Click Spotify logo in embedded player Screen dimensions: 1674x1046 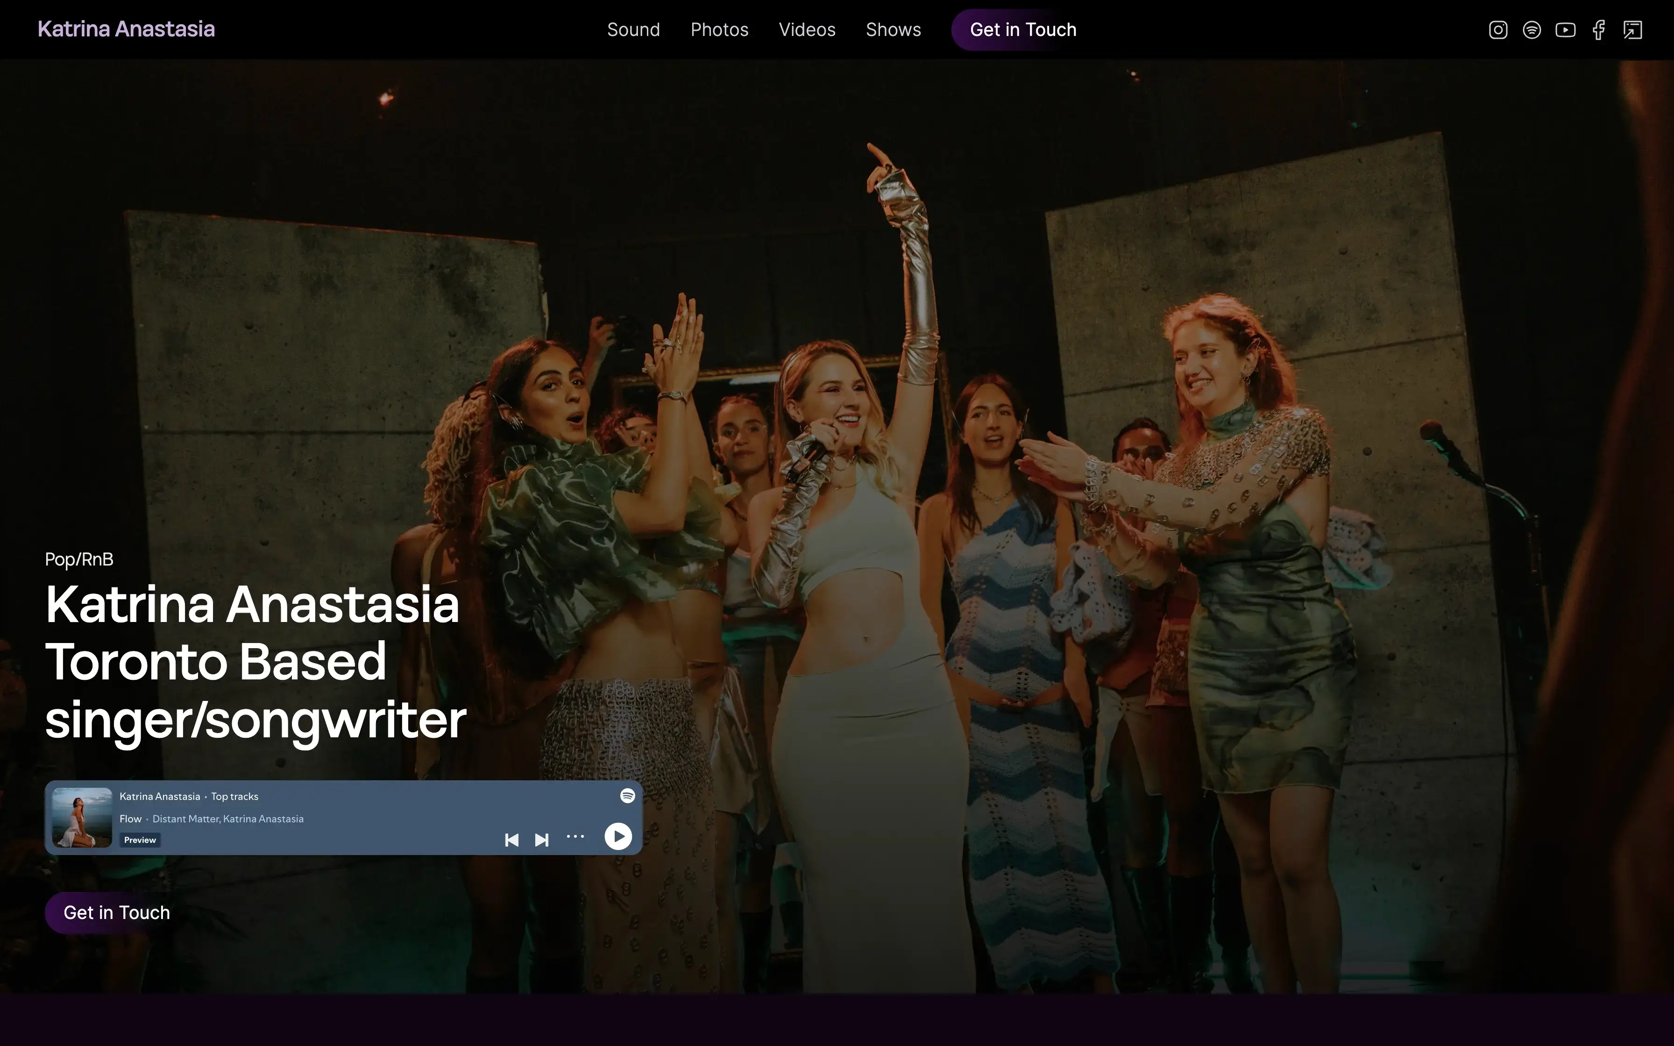[627, 796]
